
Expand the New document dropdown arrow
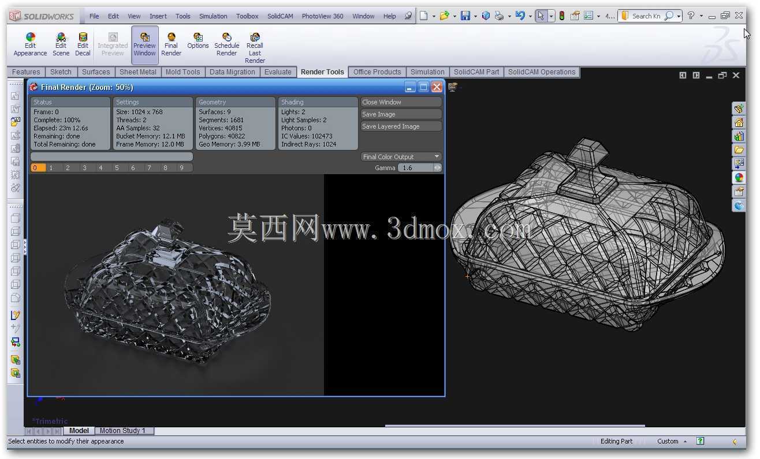click(434, 17)
